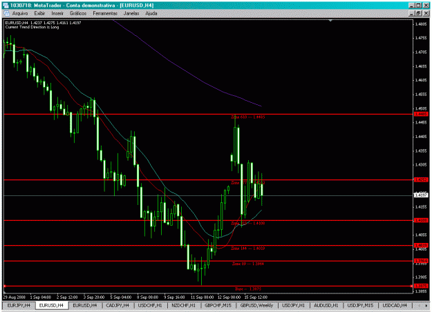Screen dimensions: 432x312
Task: Click the '15 Sep 12:00' time axis label
Action: [256, 297]
